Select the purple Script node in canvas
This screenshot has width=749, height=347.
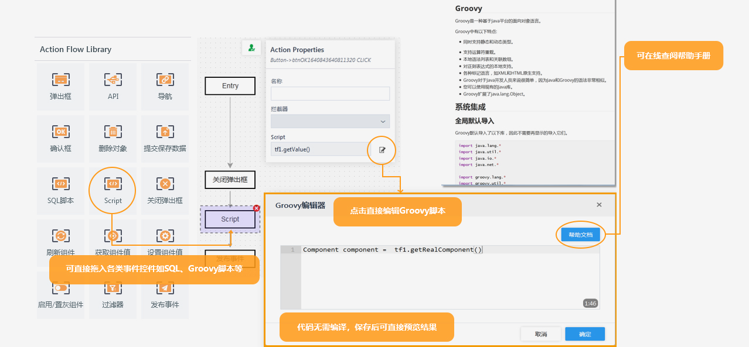pyautogui.click(x=230, y=219)
